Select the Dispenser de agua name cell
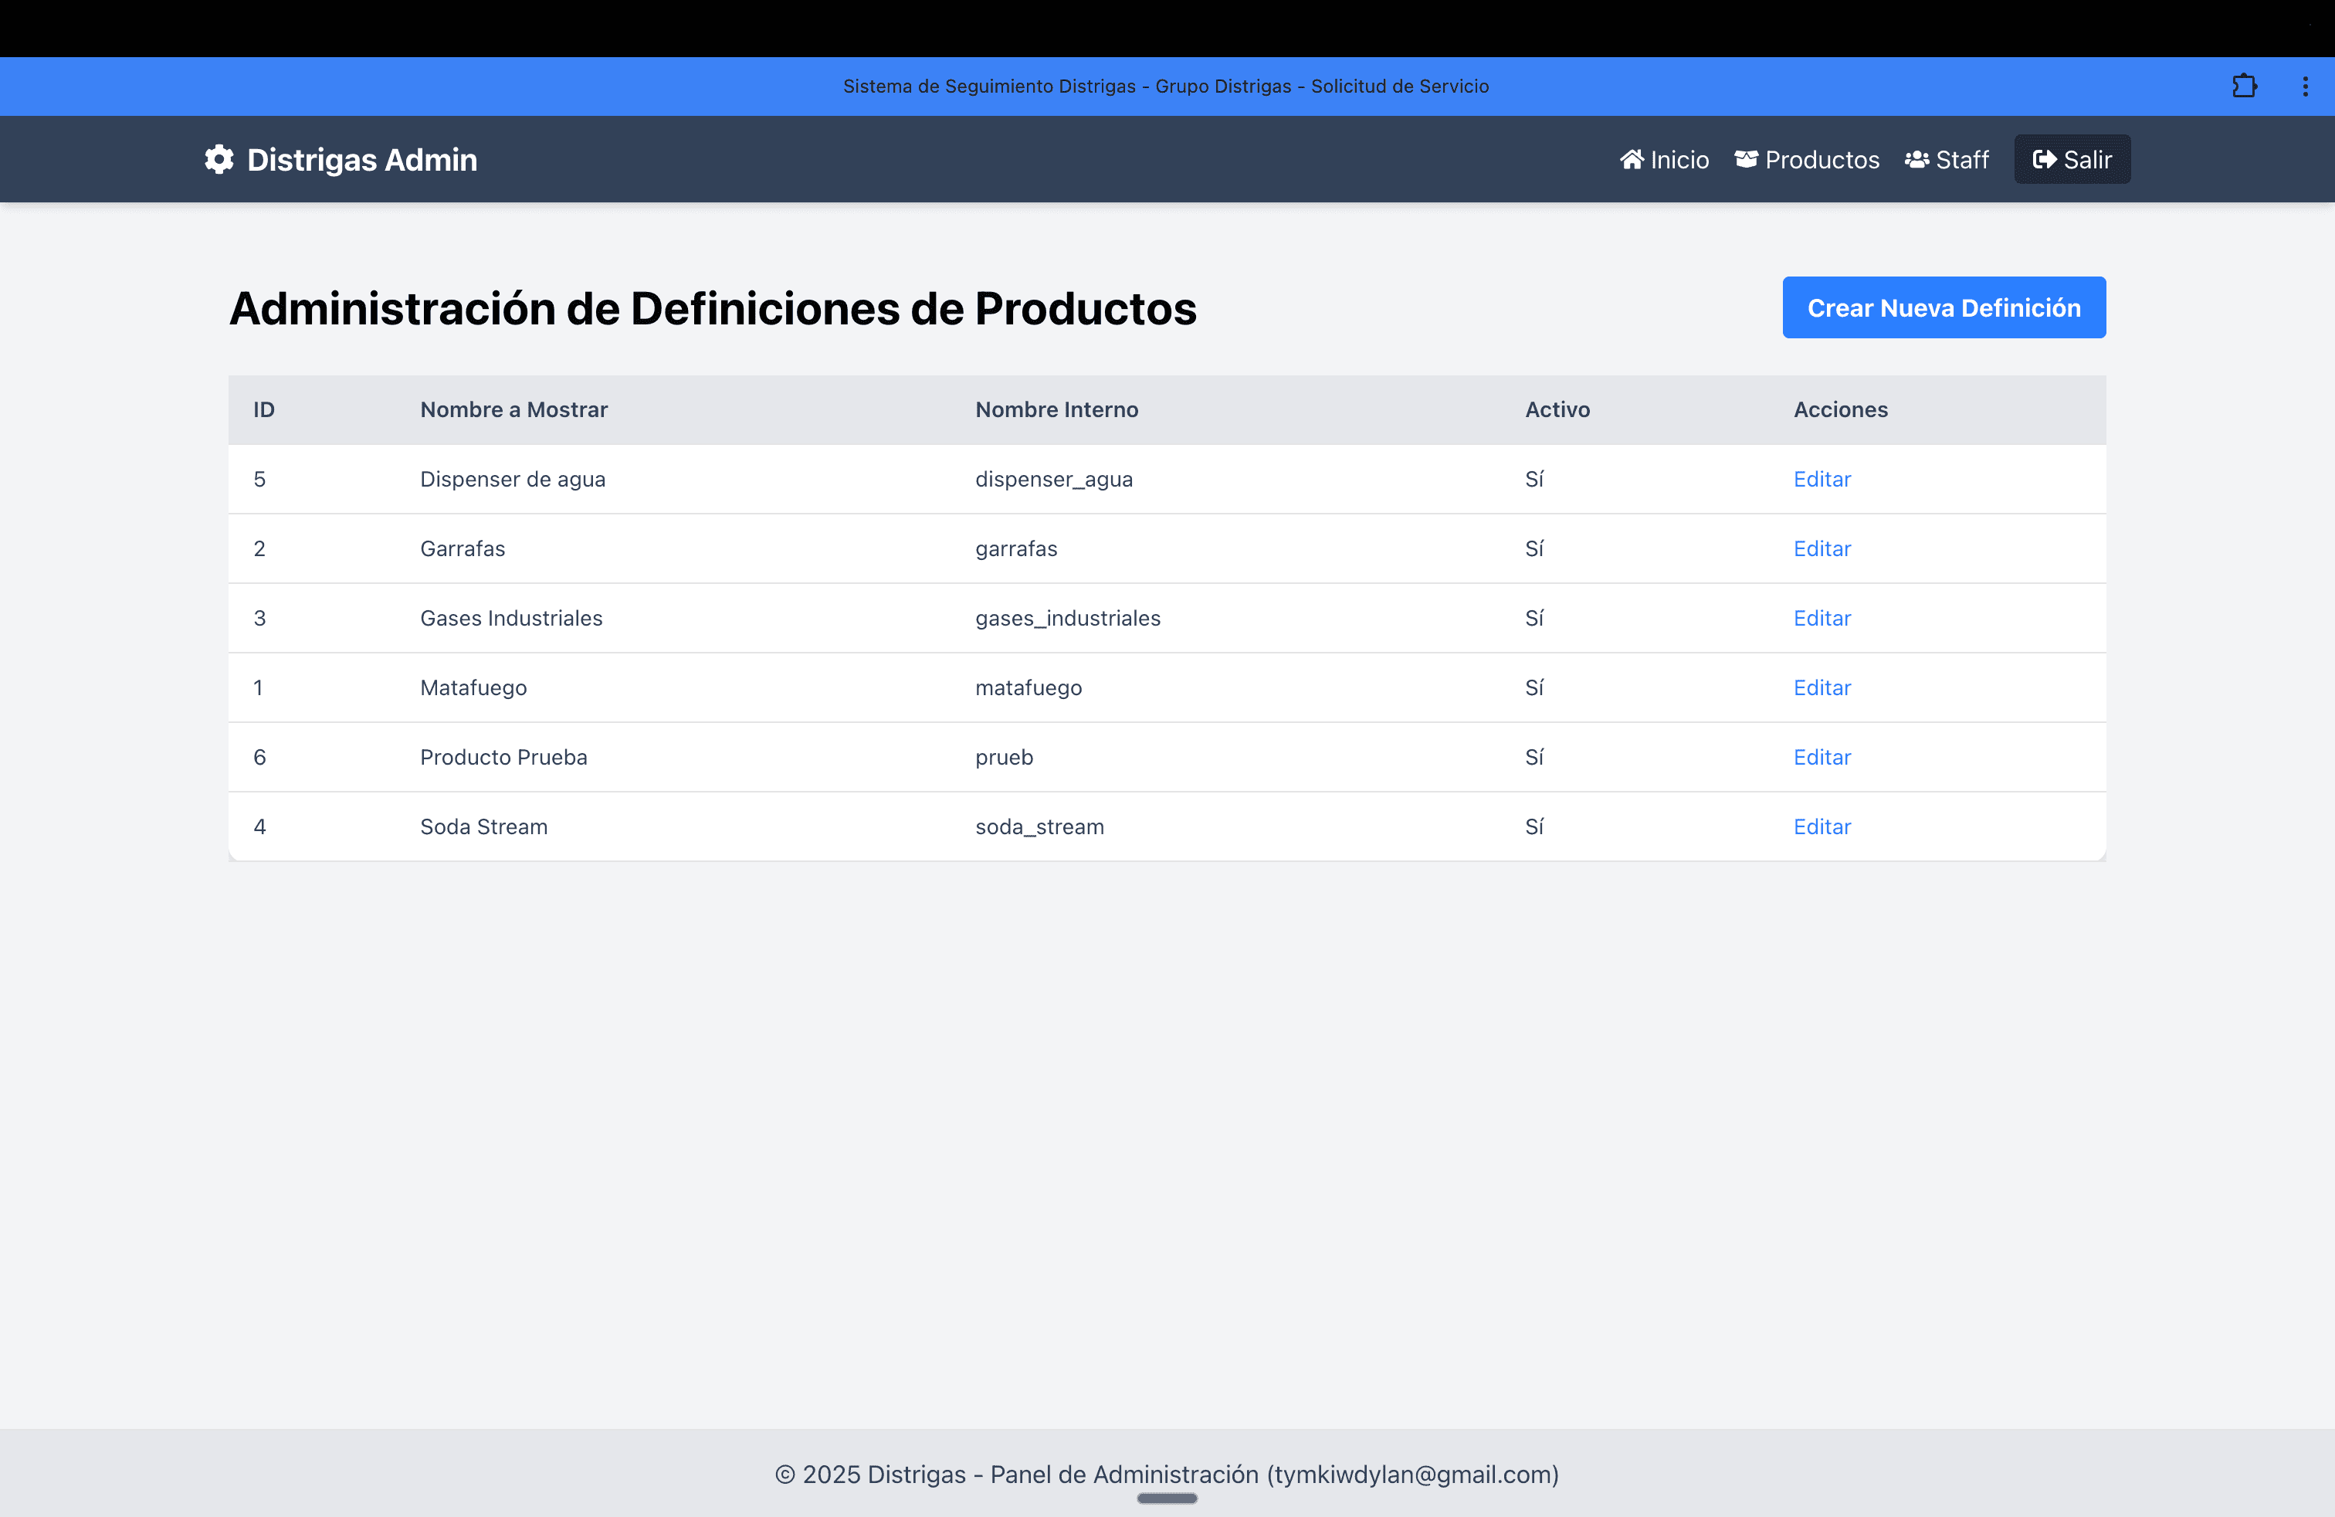 click(x=513, y=479)
